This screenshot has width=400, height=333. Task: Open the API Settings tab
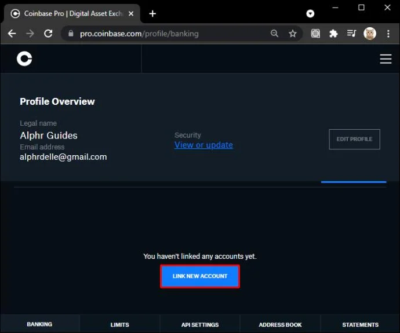[200, 324]
